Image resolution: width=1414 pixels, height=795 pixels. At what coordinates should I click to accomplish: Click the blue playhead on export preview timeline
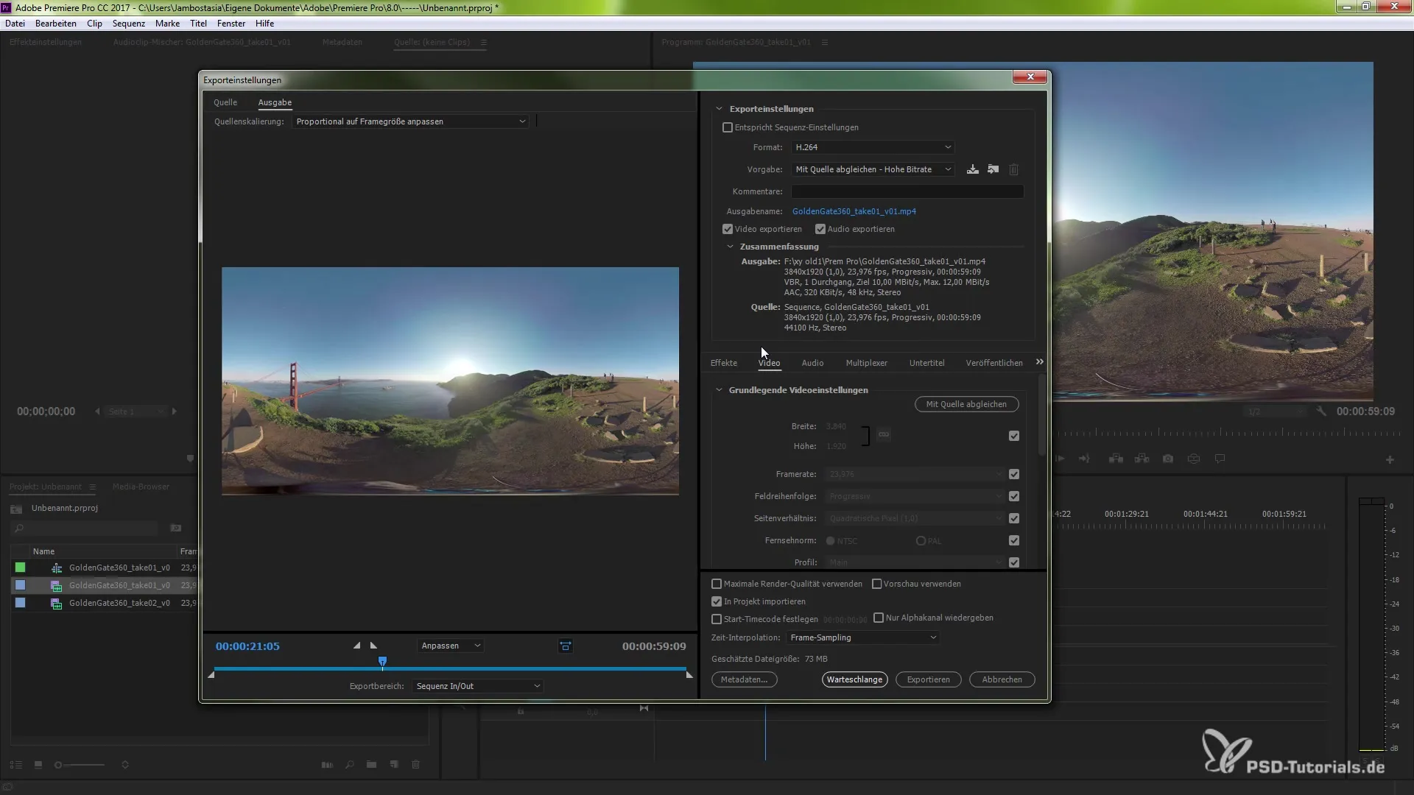pos(382,662)
